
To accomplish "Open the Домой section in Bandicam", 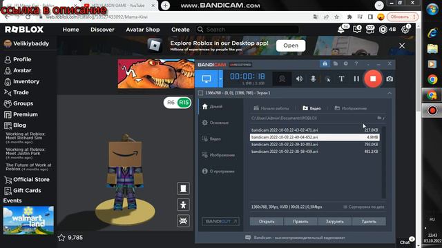I will click(x=212, y=107).
